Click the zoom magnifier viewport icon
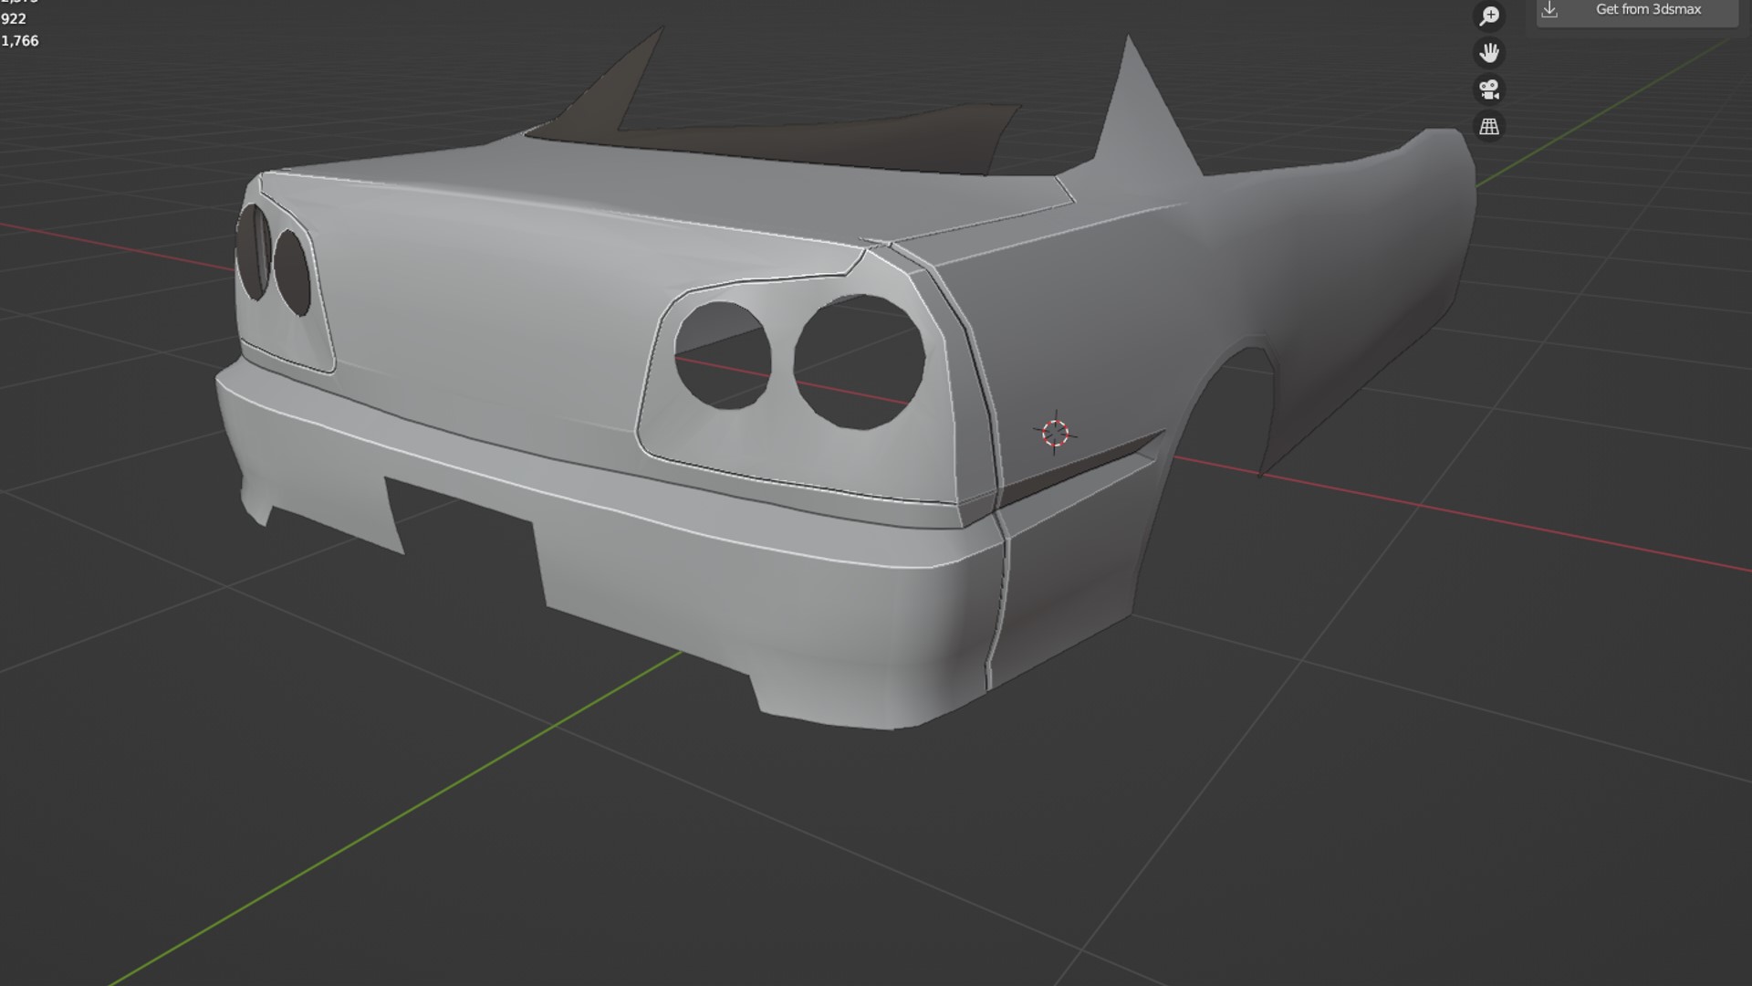 pyautogui.click(x=1489, y=16)
